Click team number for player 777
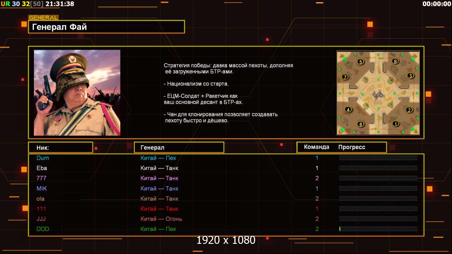 point(317,178)
